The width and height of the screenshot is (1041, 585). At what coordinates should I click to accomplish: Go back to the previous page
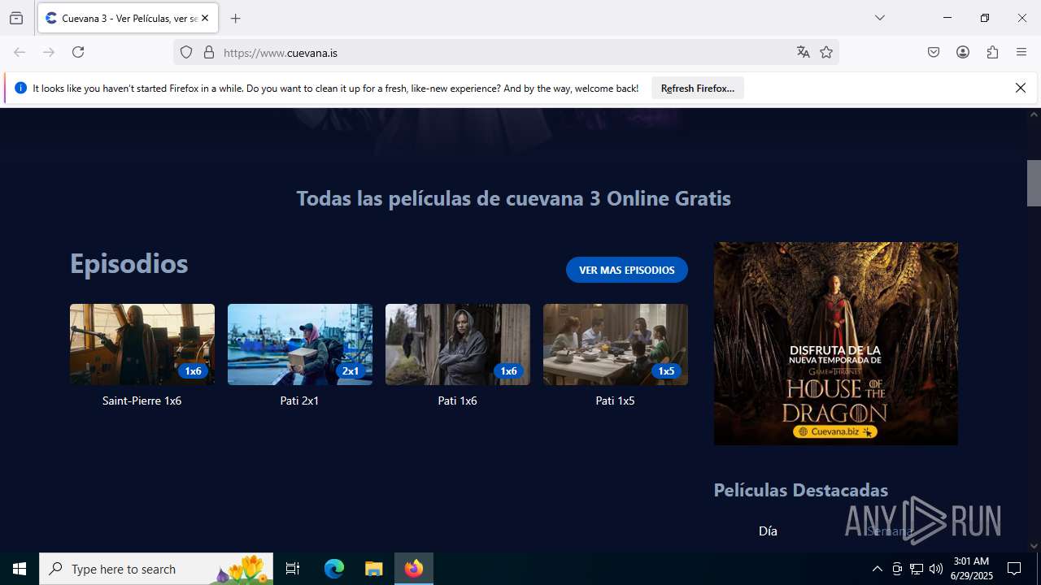pyautogui.click(x=20, y=52)
